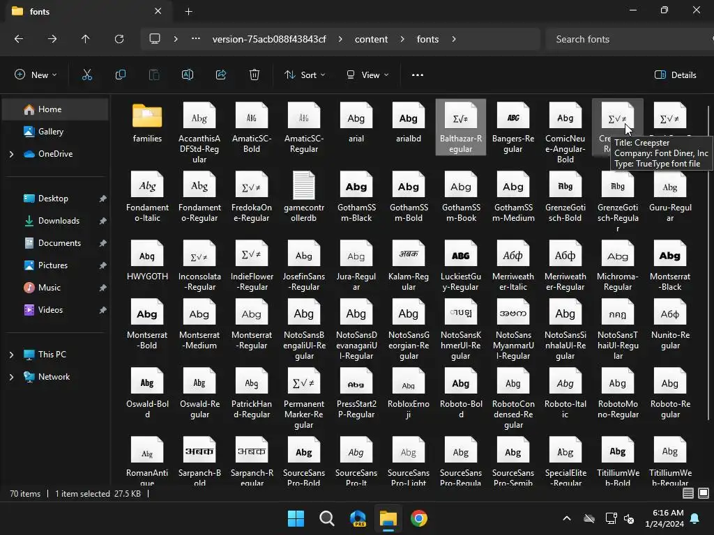Expand the OneDrive tree node
This screenshot has width=714, height=535.
(x=11, y=154)
